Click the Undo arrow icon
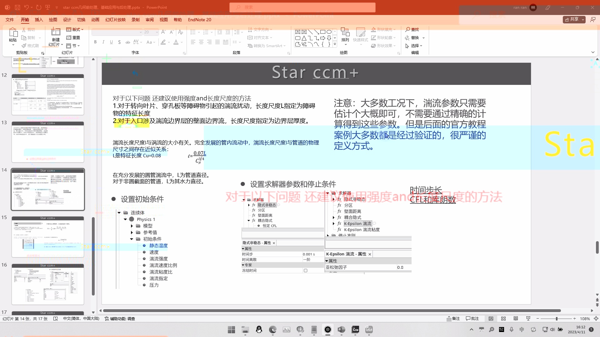 (26, 7)
